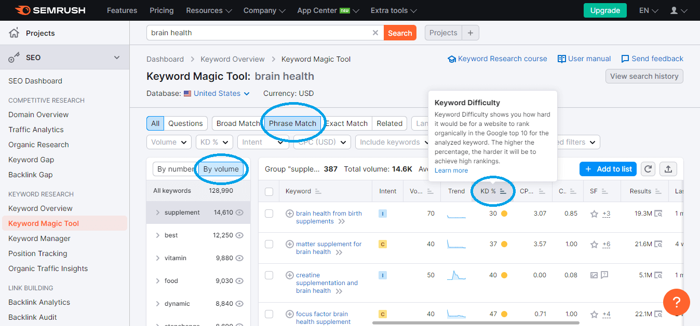Click the image SERP feature icon in creatine row

(594, 275)
